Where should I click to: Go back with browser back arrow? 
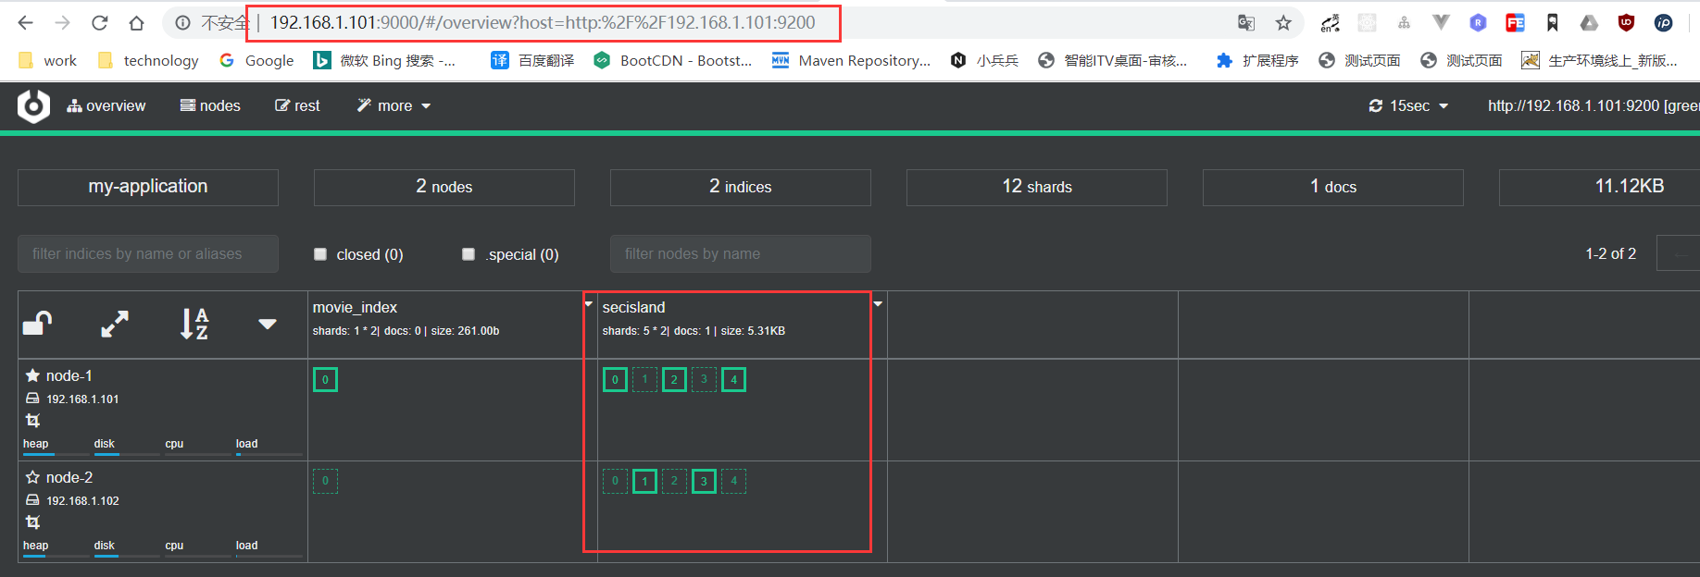coord(25,23)
